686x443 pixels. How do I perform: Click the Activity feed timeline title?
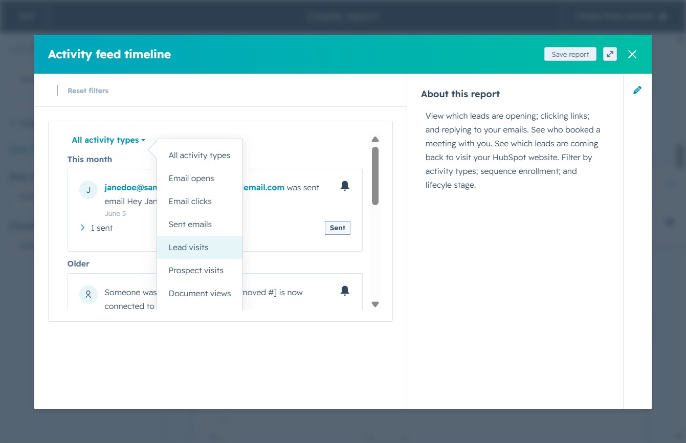109,54
